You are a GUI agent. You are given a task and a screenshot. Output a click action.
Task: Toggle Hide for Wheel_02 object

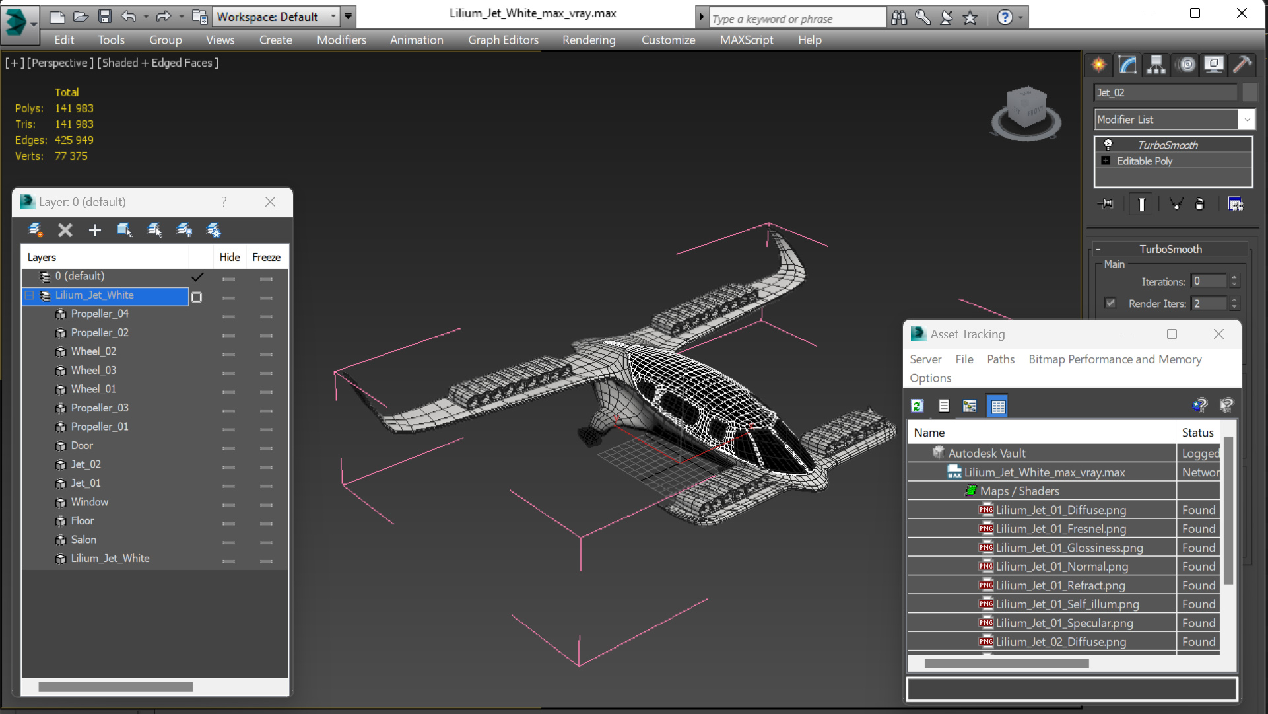(x=229, y=354)
